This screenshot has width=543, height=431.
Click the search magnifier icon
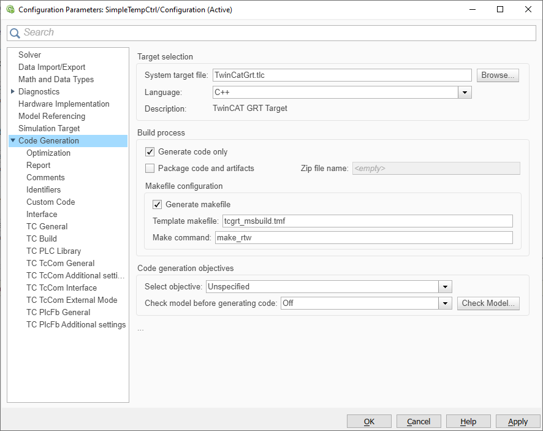pos(15,33)
